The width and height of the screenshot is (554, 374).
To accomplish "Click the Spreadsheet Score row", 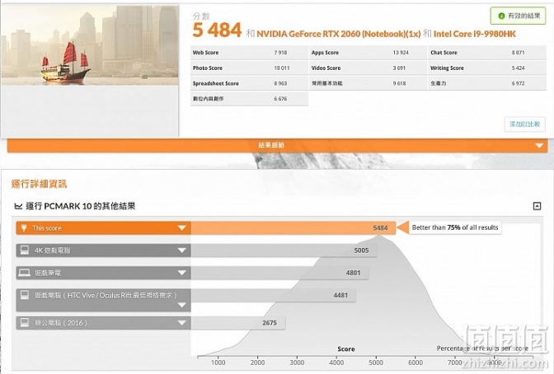I will tap(249, 83).
